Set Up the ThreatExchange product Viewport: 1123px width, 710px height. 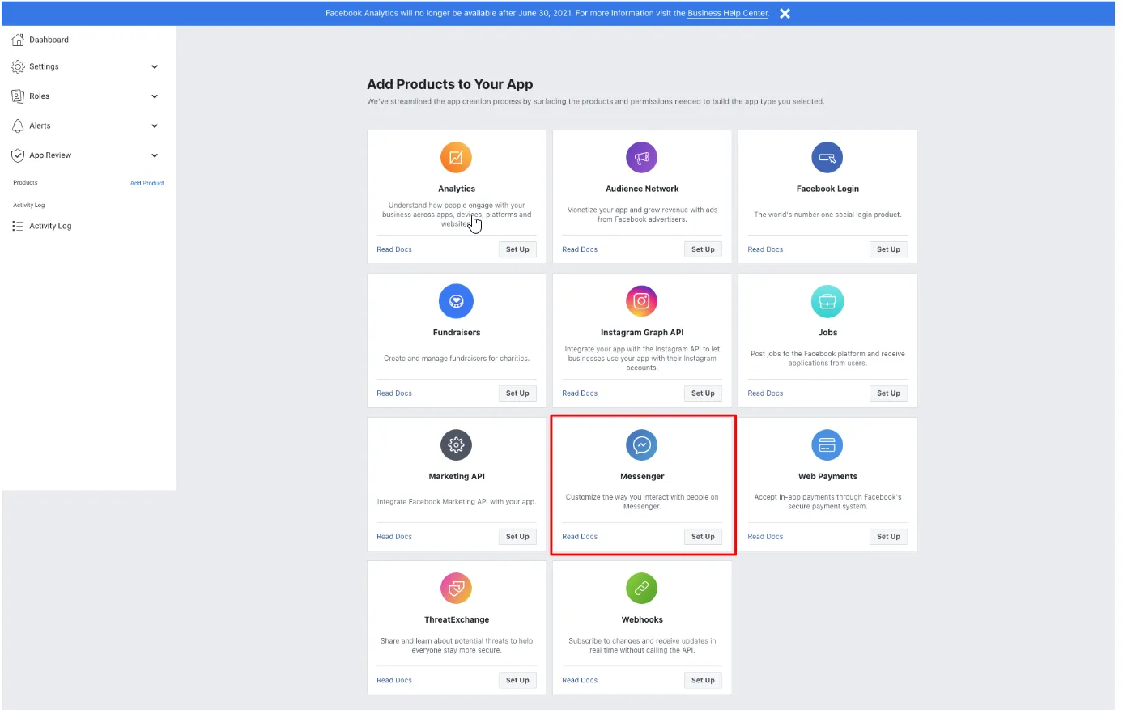pos(517,680)
